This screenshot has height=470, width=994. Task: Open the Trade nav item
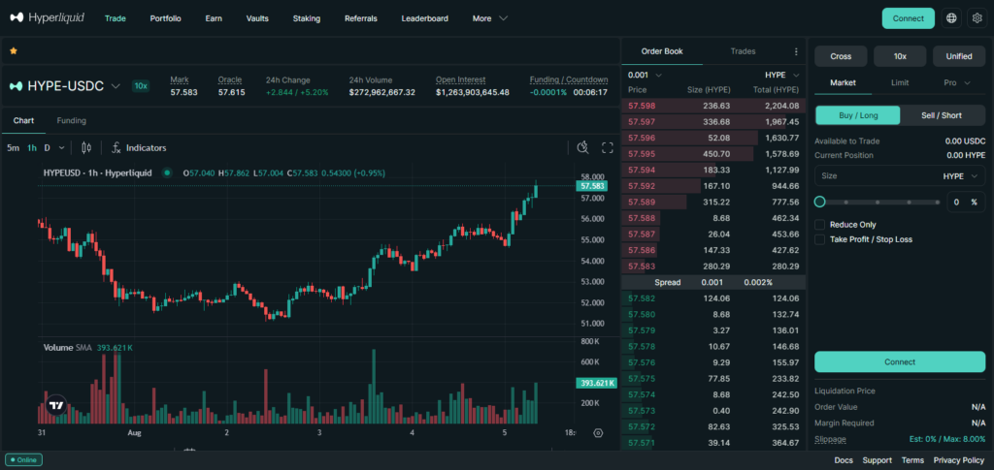tap(116, 18)
